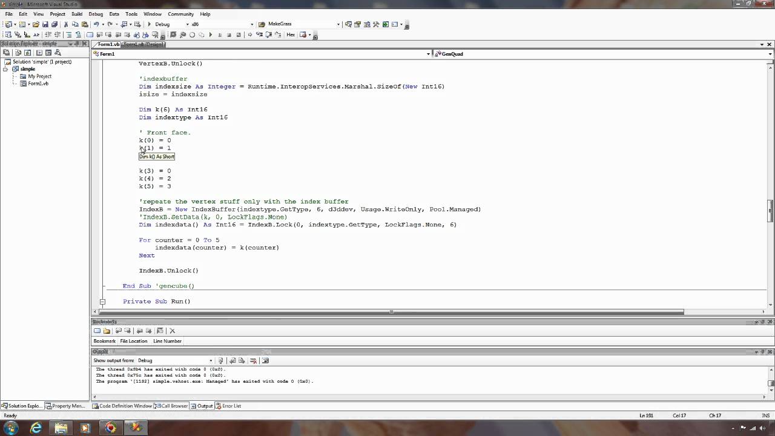This screenshot has width=775, height=436.
Task: Open the File menu
Action: [9, 14]
